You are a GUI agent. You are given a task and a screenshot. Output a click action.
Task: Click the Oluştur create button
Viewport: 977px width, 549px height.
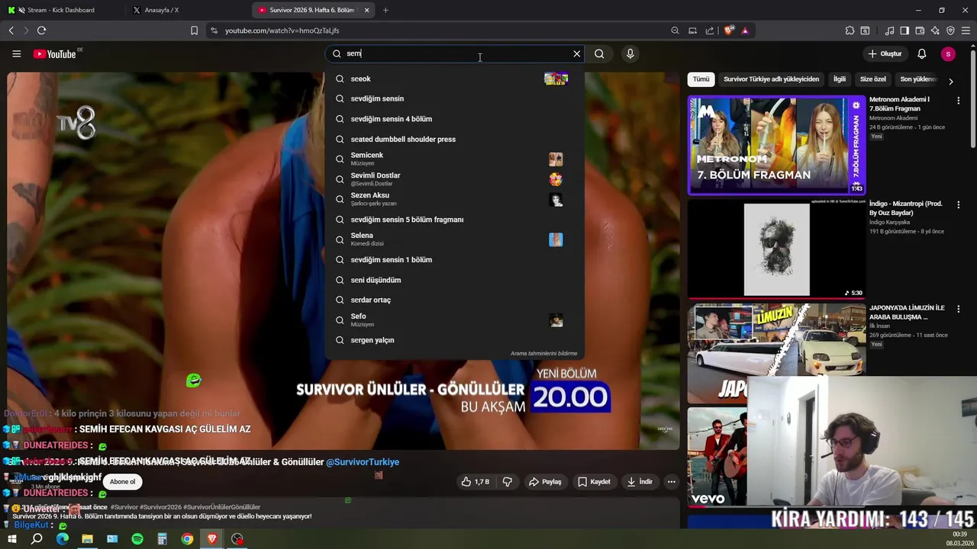[x=885, y=54]
